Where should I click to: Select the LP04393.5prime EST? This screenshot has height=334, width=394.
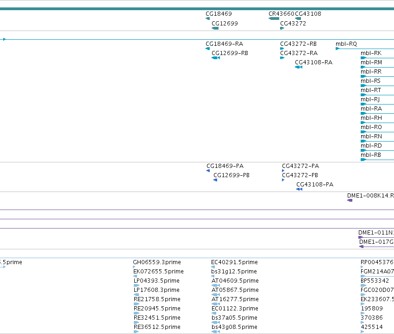click(x=137, y=285)
